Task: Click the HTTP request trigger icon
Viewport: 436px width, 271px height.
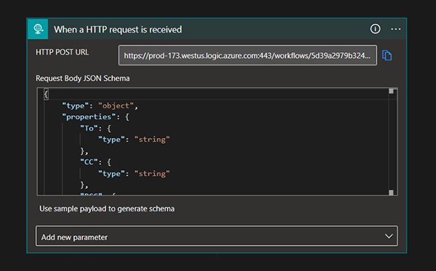Action: point(39,29)
